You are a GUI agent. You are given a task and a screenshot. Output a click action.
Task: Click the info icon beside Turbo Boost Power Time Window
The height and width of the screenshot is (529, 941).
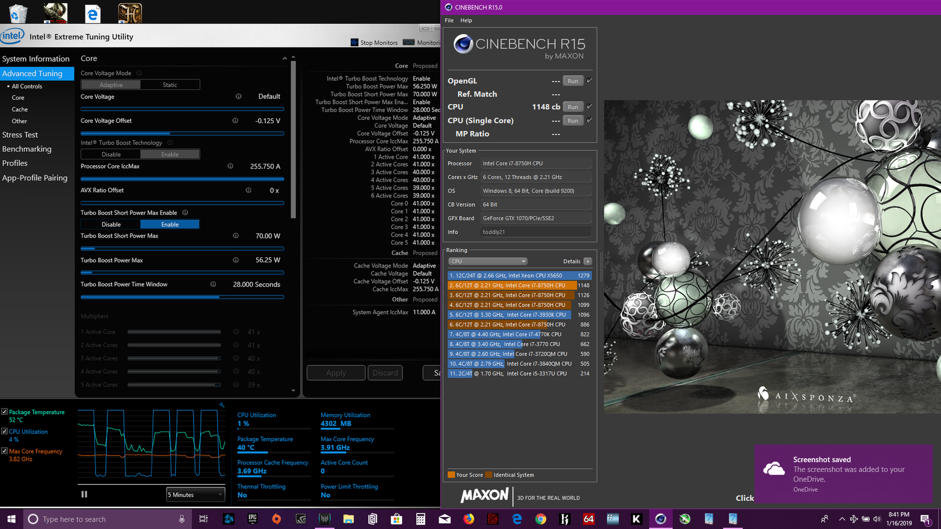(x=213, y=284)
